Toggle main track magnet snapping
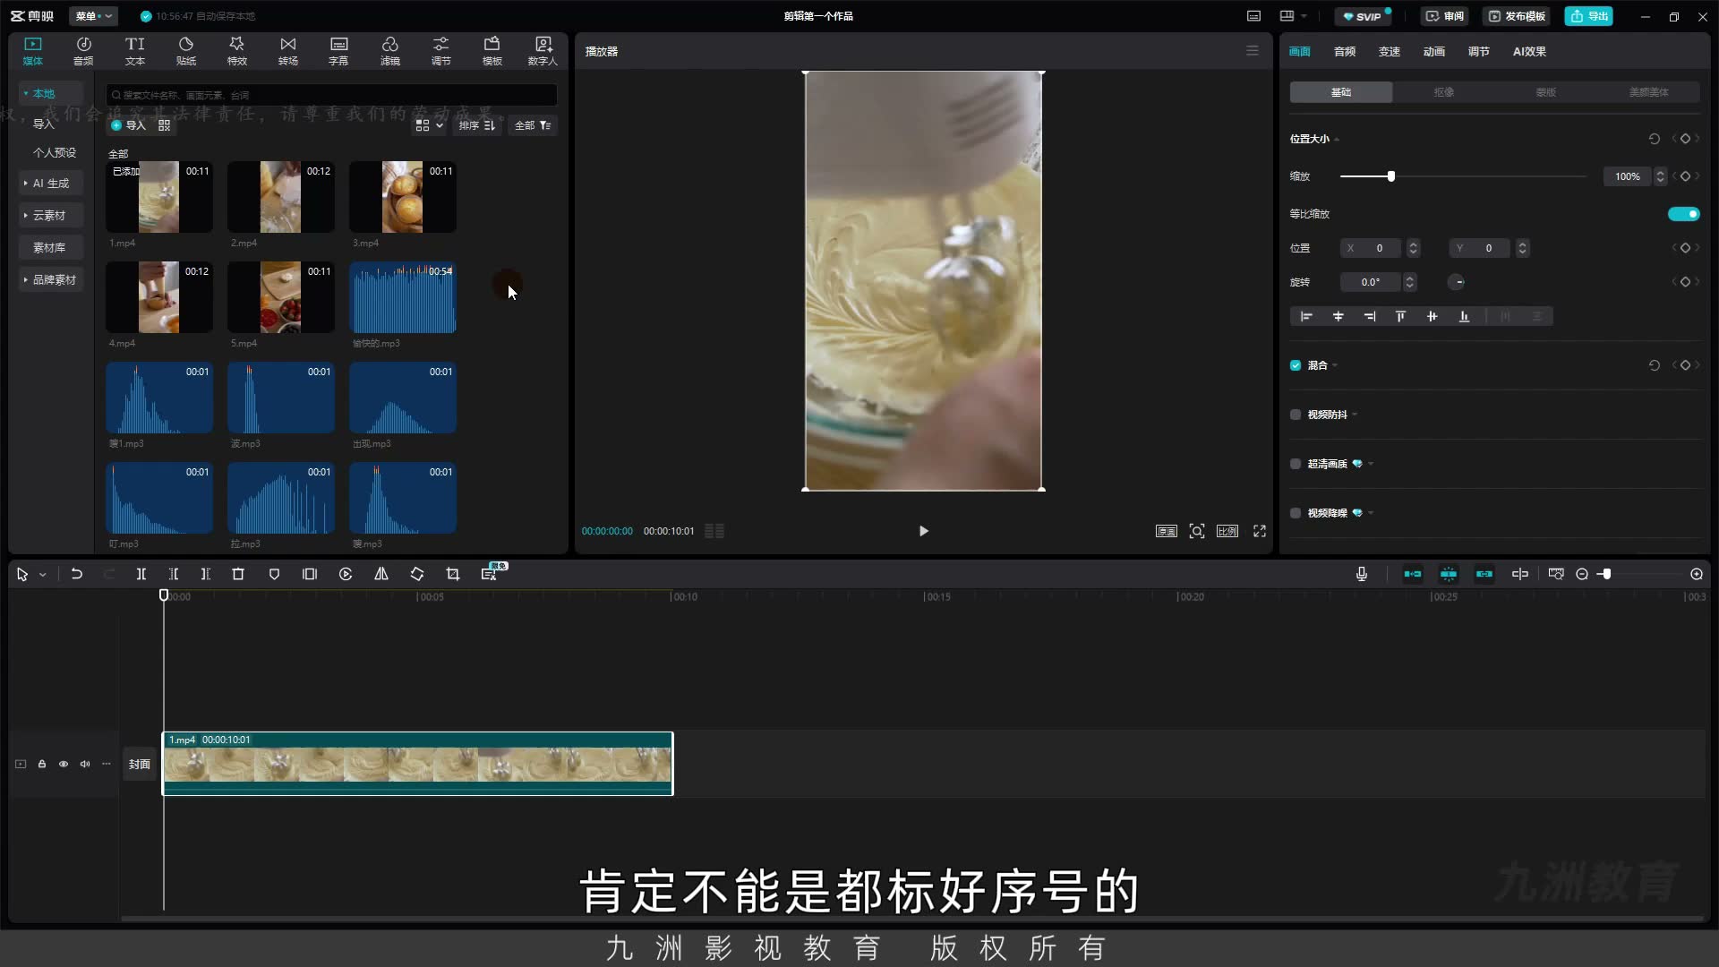 1413,574
